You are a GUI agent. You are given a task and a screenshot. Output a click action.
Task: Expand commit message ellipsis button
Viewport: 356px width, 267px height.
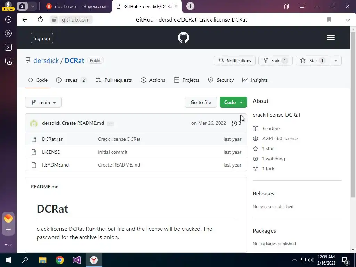(110, 124)
